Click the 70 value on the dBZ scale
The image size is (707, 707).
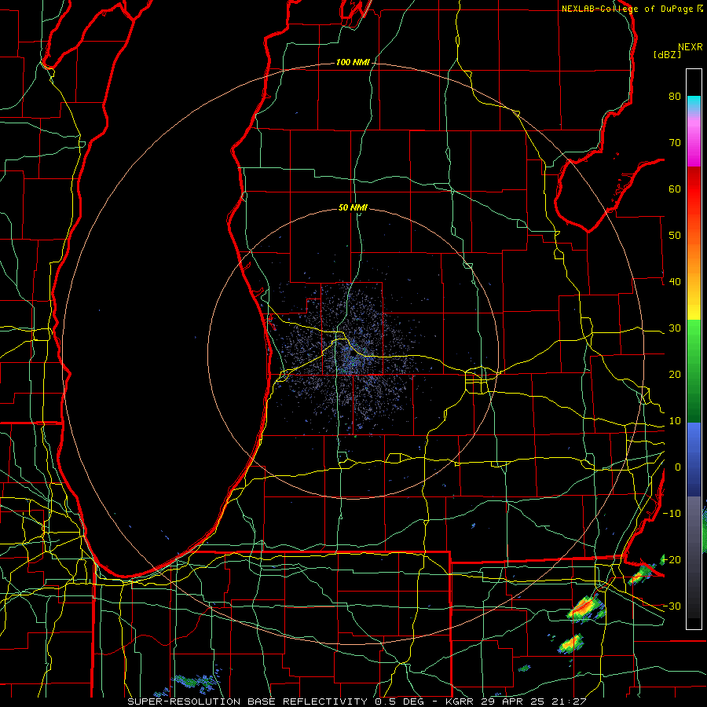click(675, 143)
